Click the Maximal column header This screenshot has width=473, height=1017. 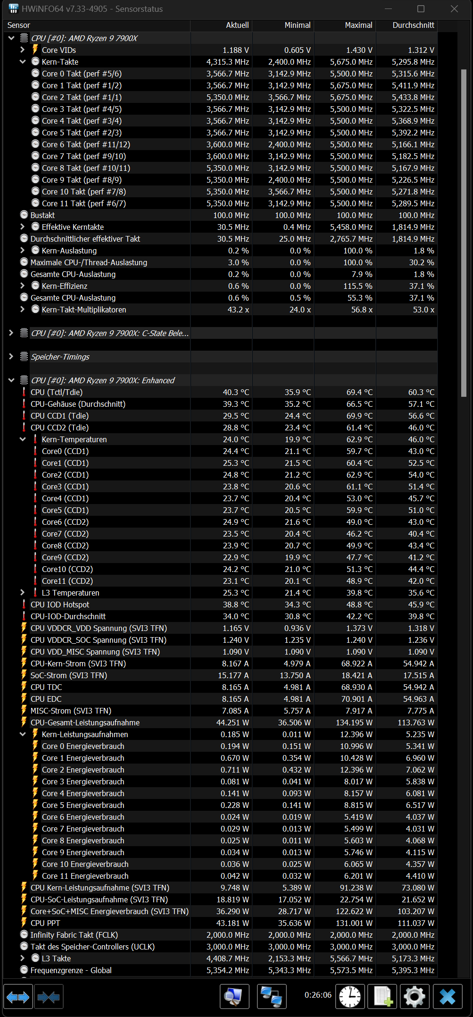coord(345,25)
